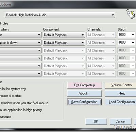Screen dimensions: 136x132
Task: Click Load Configuration
Action: (120, 102)
